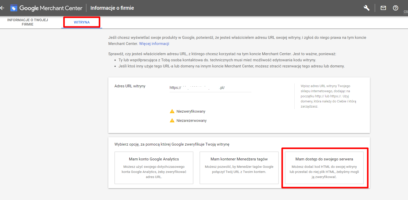Open the wrench tools menu
The height and width of the screenshot is (200, 408).
[x=367, y=8]
